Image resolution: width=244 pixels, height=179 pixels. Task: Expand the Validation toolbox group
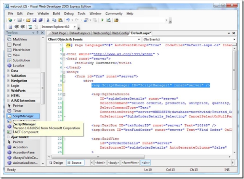(x=8, y=76)
